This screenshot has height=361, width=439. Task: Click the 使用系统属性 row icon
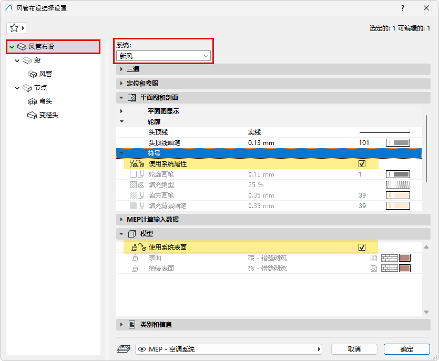[137, 164]
